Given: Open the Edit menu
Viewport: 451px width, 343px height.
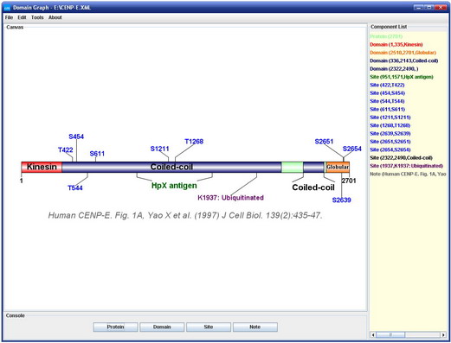Looking at the screenshot, I should tap(22, 17).
